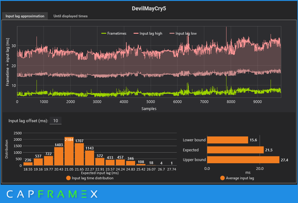Toggle the Frametimes legend entry
This screenshot has height=203, width=298.
(114, 33)
